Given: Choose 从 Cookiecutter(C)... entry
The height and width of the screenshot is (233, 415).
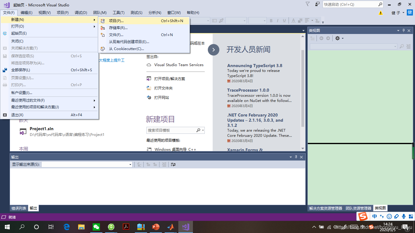Looking at the screenshot, I should pos(144,49).
